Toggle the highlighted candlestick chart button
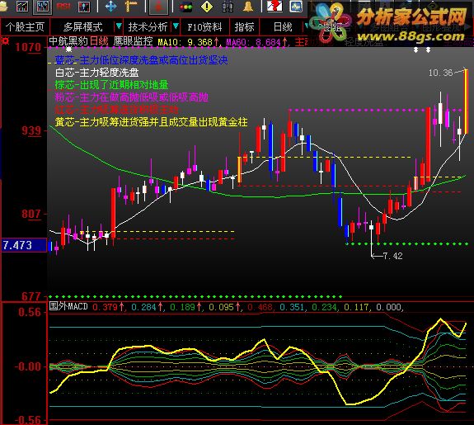 (x=42, y=7)
